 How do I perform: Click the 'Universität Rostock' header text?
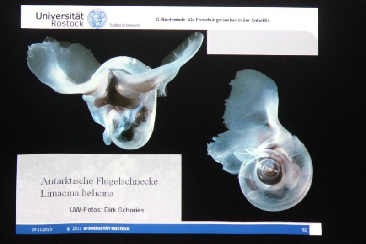(x=60, y=19)
